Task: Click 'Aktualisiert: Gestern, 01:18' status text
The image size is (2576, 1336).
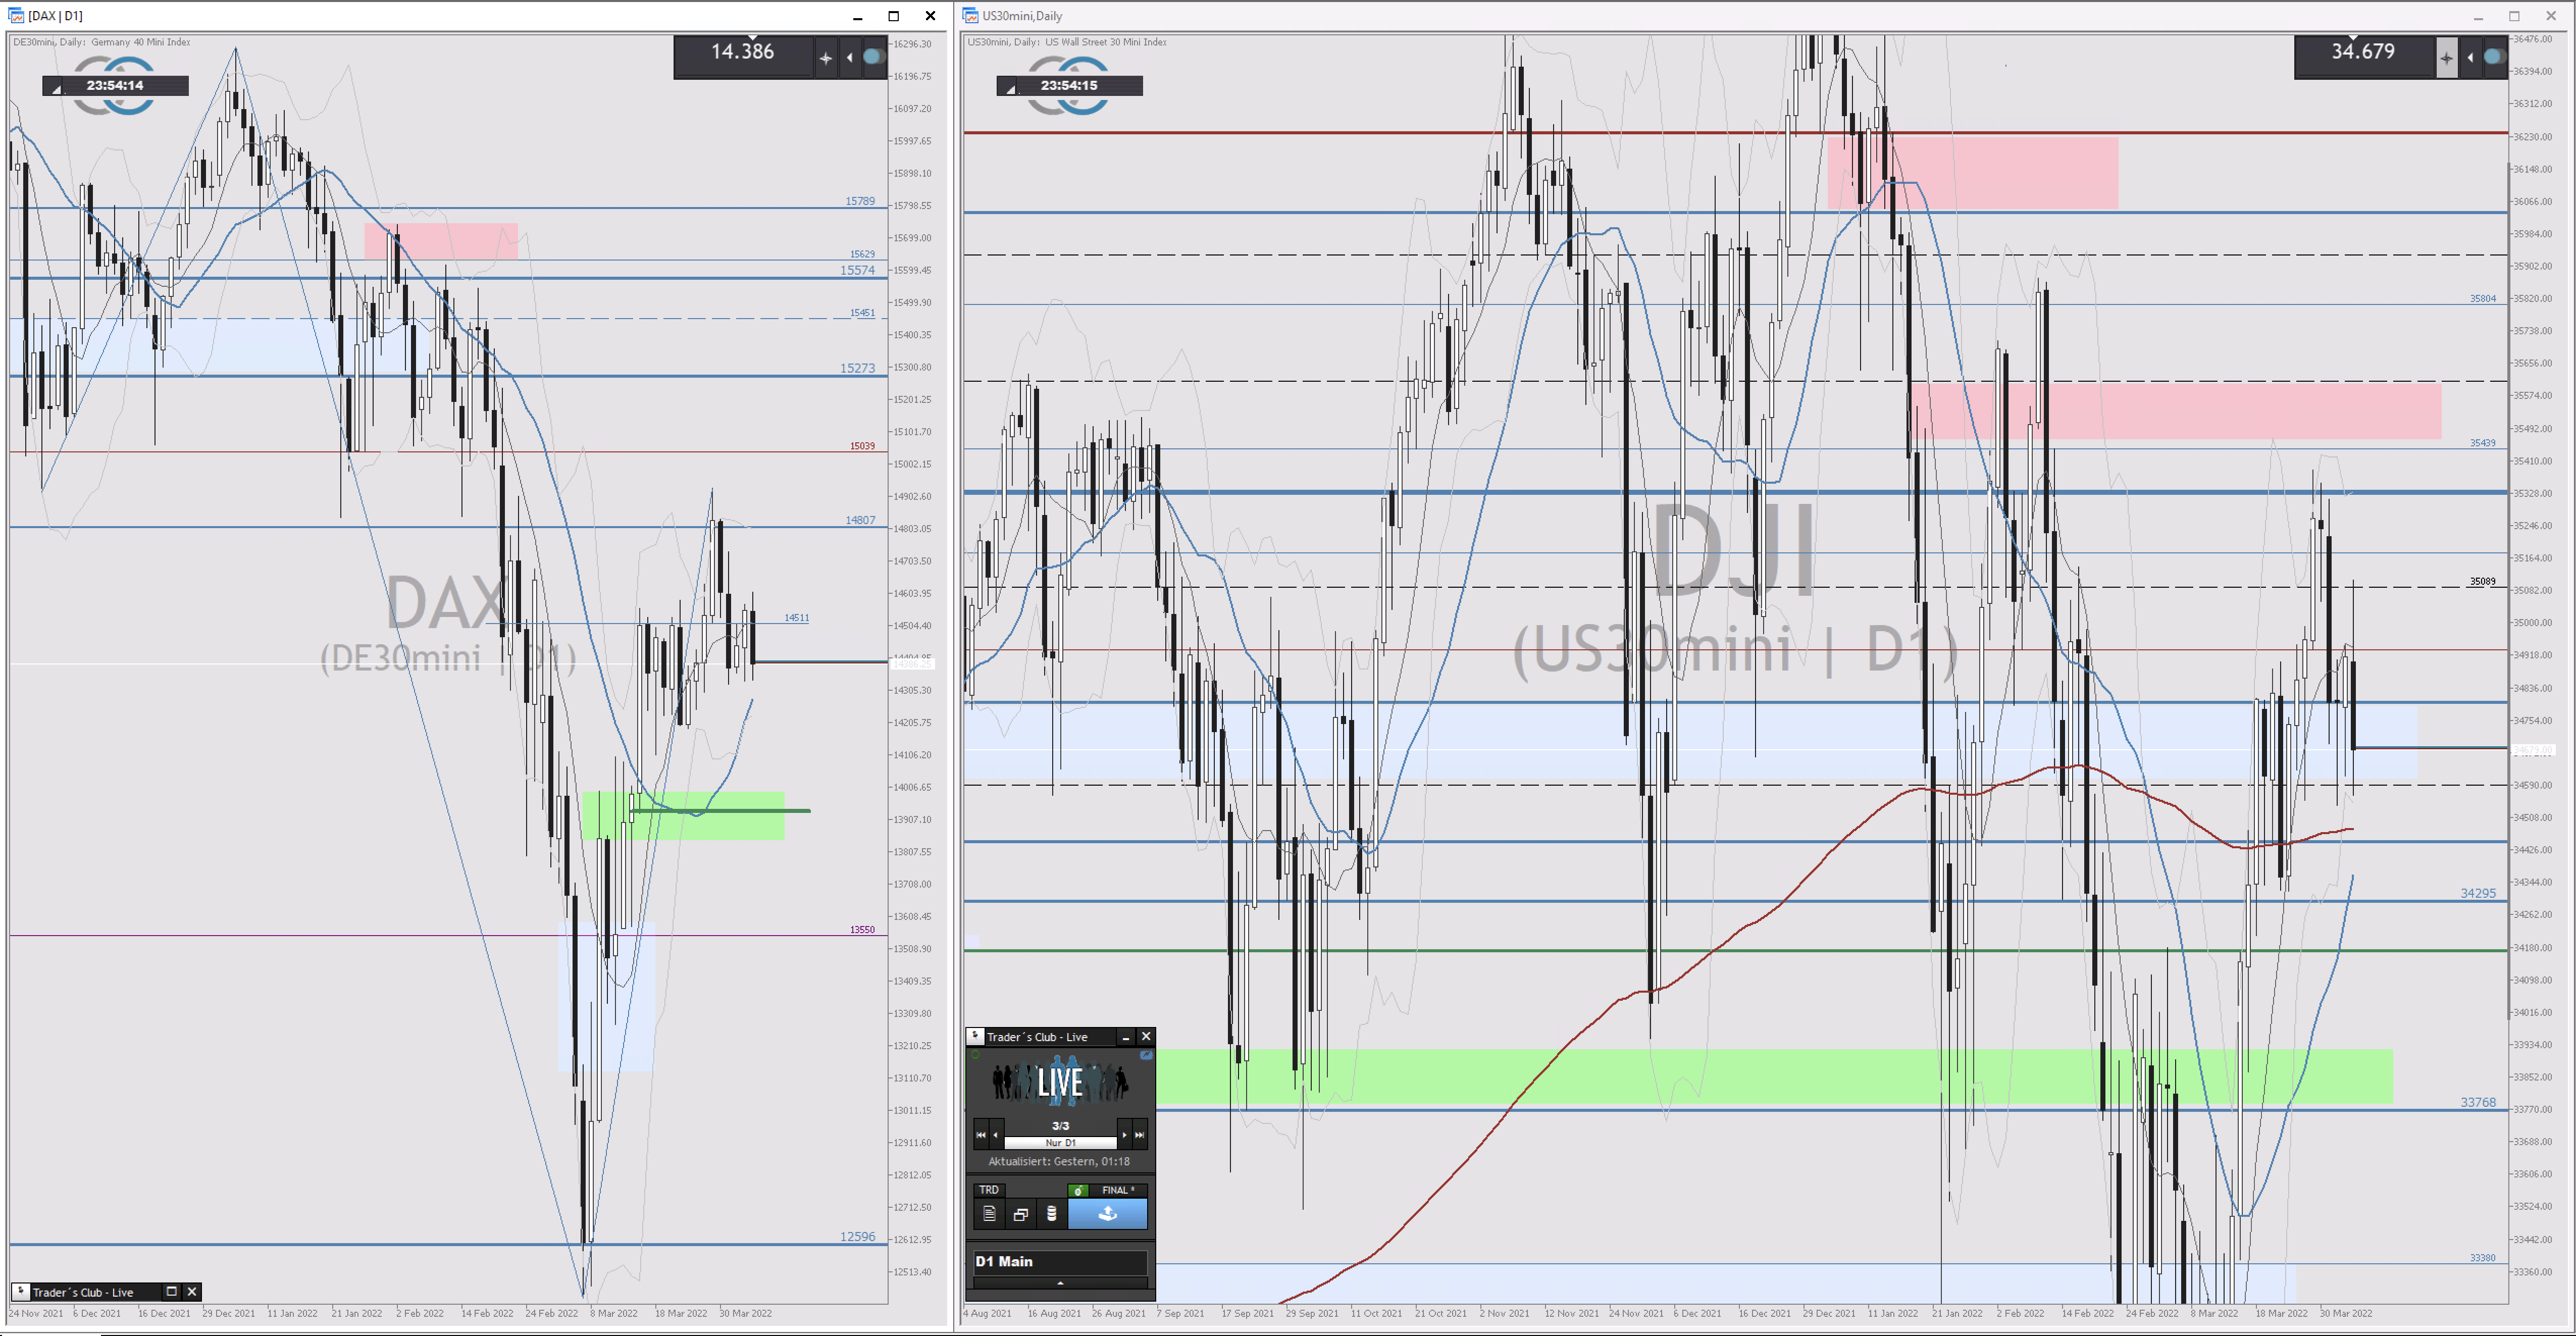Action: pyautogui.click(x=1059, y=1161)
